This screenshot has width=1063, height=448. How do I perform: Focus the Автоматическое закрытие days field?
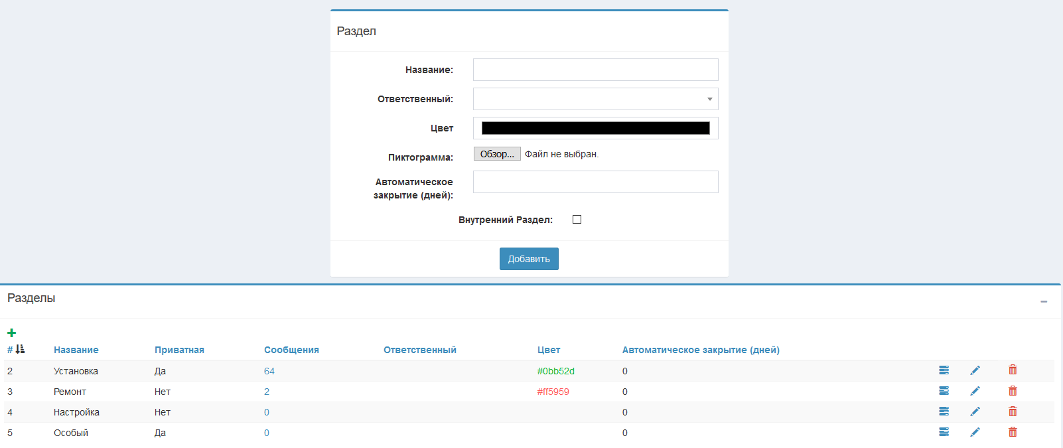coord(595,182)
